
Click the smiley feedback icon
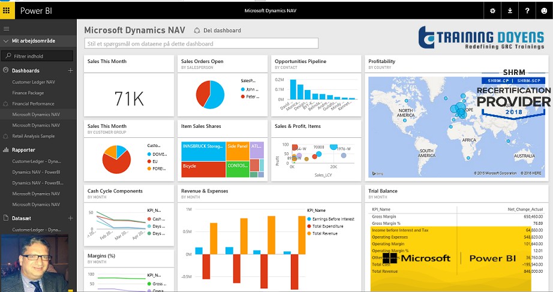coord(544,11)
